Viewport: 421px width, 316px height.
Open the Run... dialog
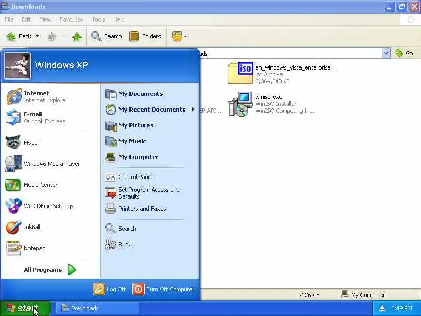[120, 244]
